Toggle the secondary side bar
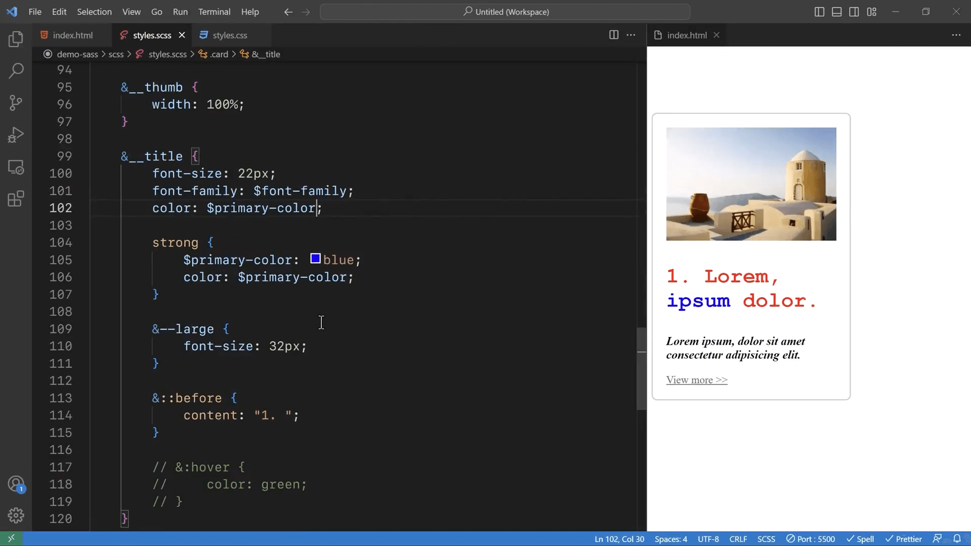The width and height of the screenshot is (971, 546). (854, 12)
